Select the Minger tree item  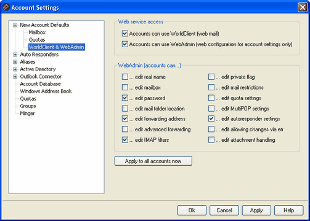(x=27, y=114)
